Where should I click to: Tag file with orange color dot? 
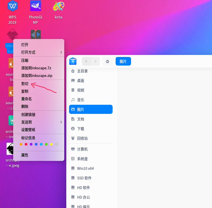21,144
